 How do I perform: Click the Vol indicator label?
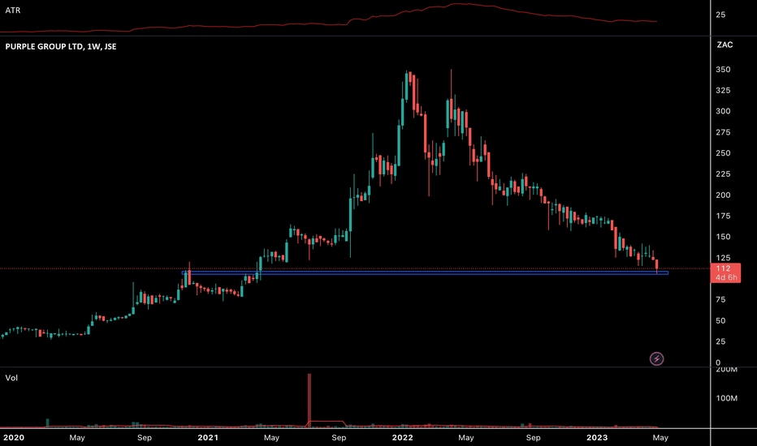(11, 378)
